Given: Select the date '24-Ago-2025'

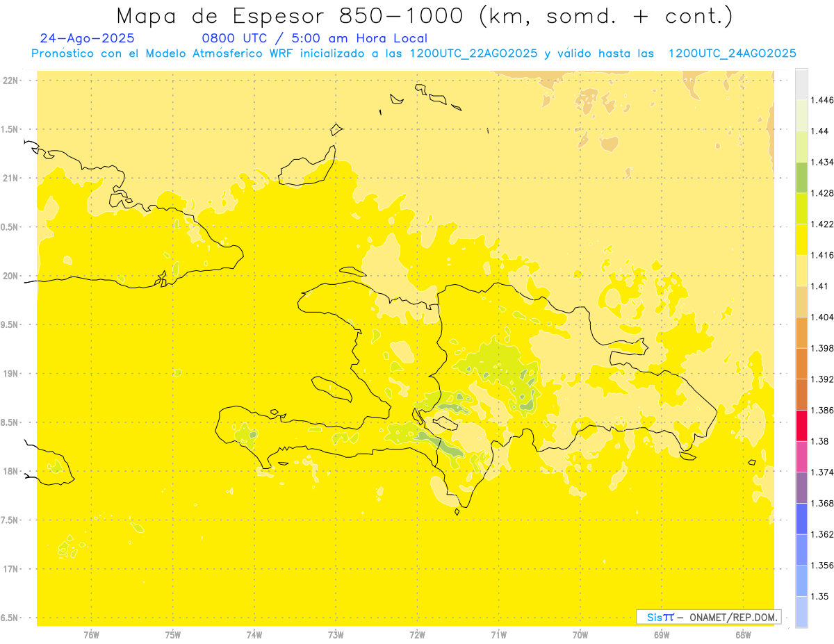Looking at the screenshot, I should click(x=88, y=38).
